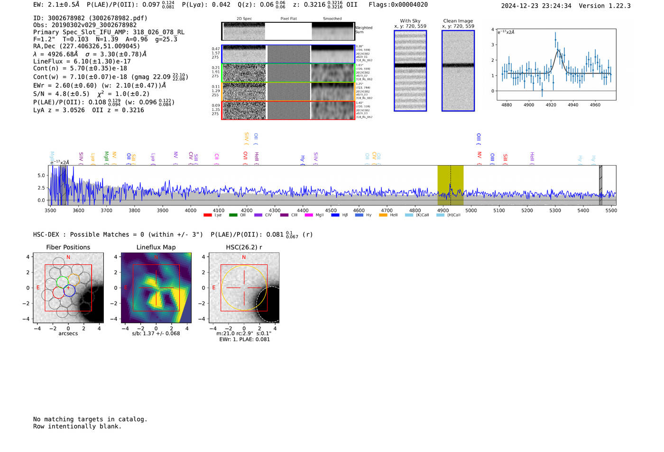Click the P(Lyα): 0.042 header value
This screenshot has height=452, width=664.
[206, 5]
